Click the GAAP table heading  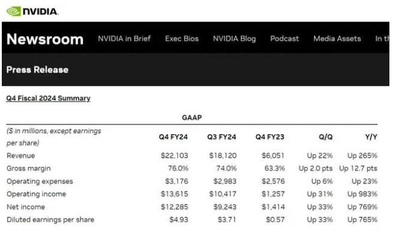192,117
